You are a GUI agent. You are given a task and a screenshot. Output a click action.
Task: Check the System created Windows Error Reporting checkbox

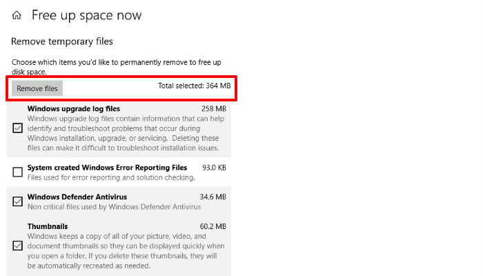17,172
